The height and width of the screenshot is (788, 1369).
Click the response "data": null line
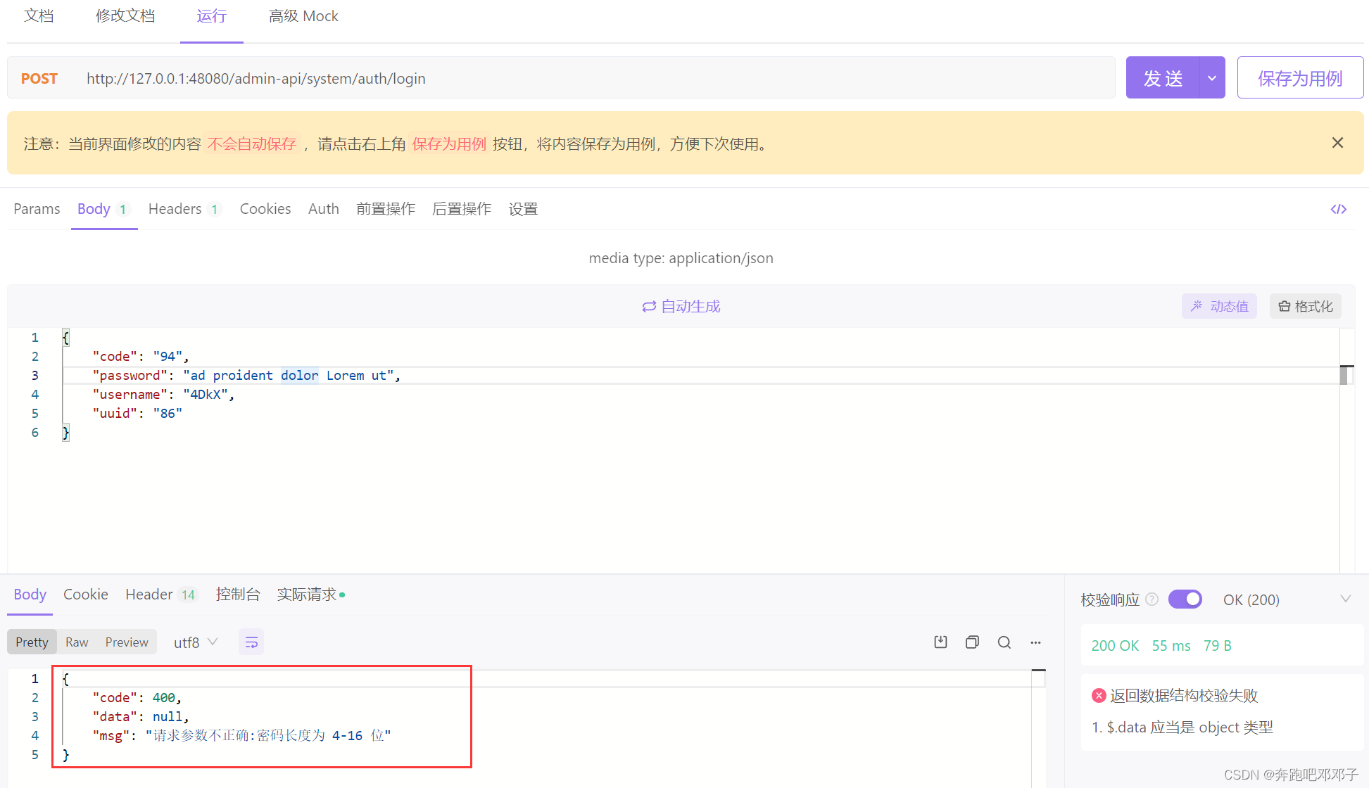141,717
